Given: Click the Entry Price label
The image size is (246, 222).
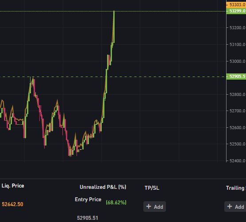Looking at the screenshot, I should pos(88,199).
